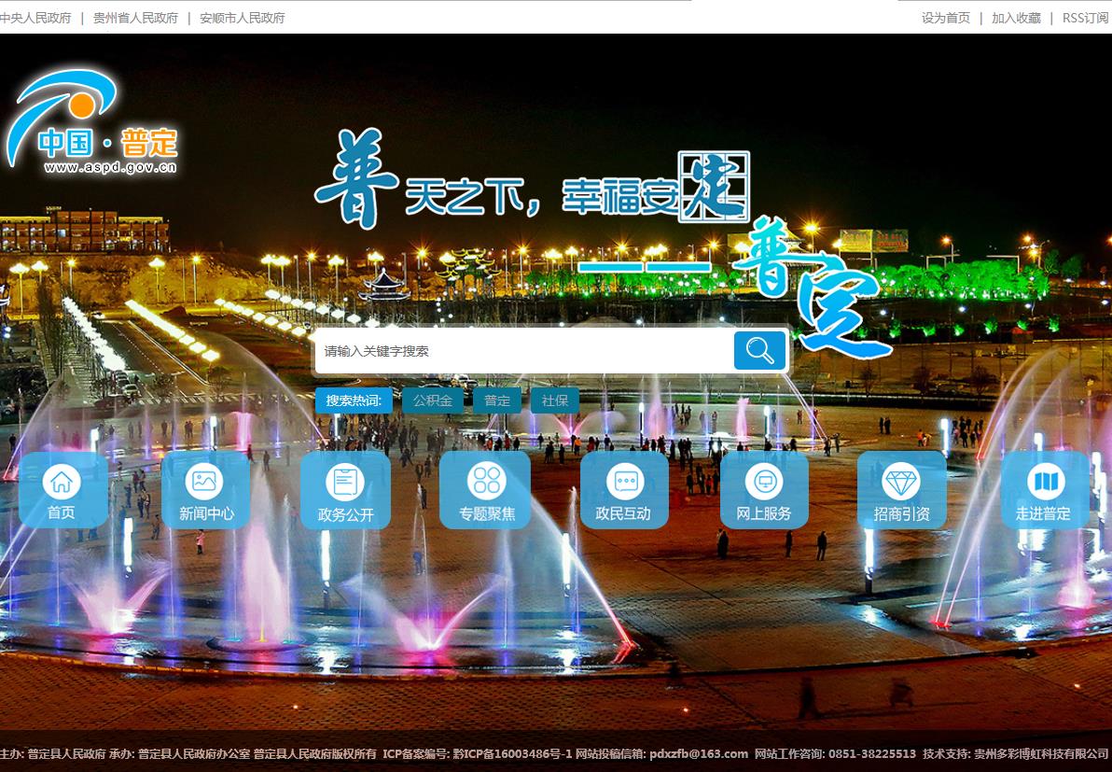Open the 政民互动 chat bubble icon tile
The height and width of the screenshot is (772, 1112).
624,491
